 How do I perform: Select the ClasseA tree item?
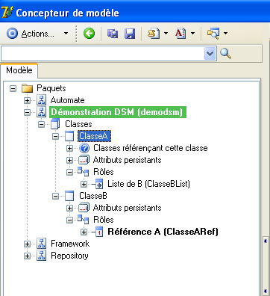(94, 136)
